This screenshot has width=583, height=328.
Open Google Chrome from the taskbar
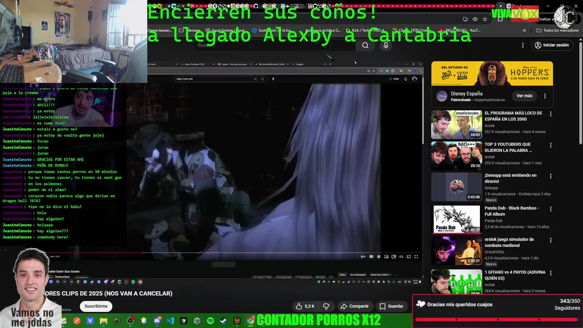coord(250,321)
